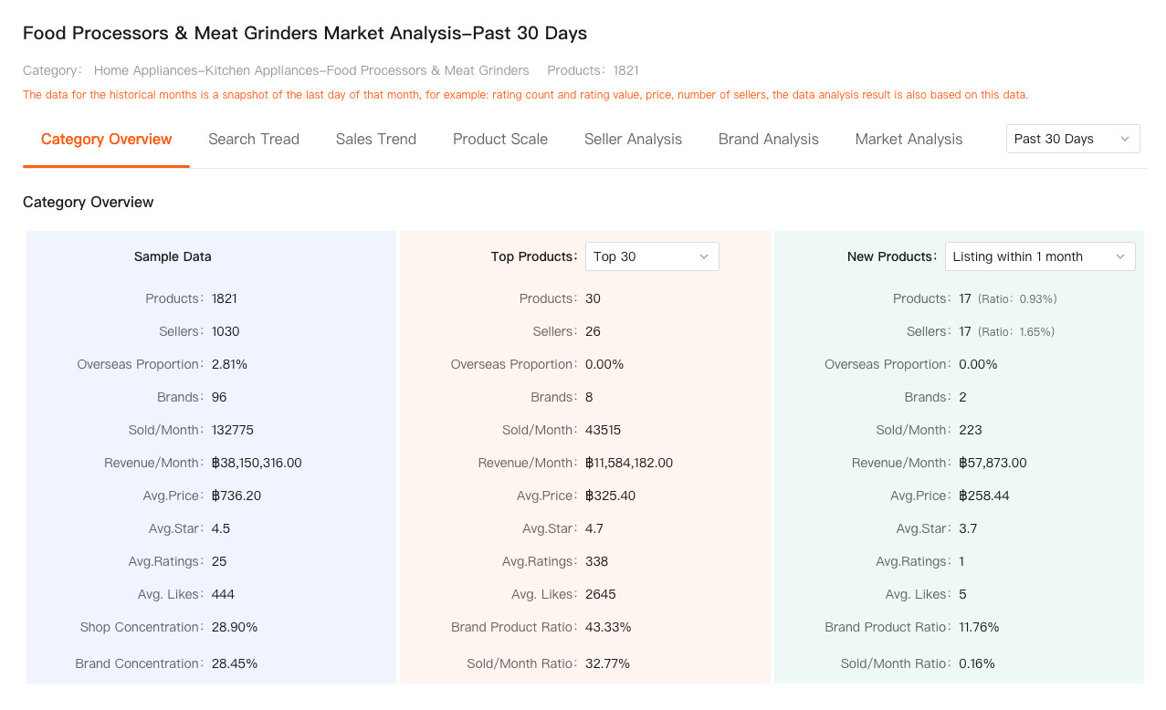The width and height of the screenshot is (1166, 710).
Task: Click Sample Data revenue value ฿38,150,316.00
Action: point(257,463)
